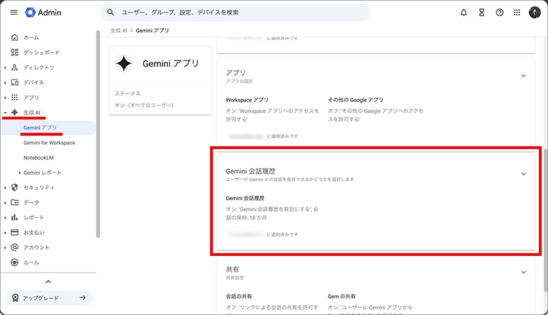Screen dimensions: 548x315
Task: Click その他の Google アプリ setting text
Action: click(x=355, y=100)
